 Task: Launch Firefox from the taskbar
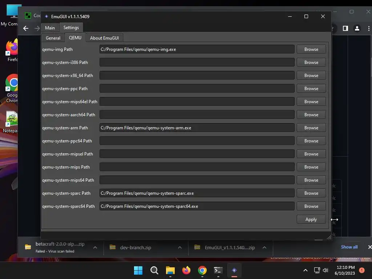(186, 270)
